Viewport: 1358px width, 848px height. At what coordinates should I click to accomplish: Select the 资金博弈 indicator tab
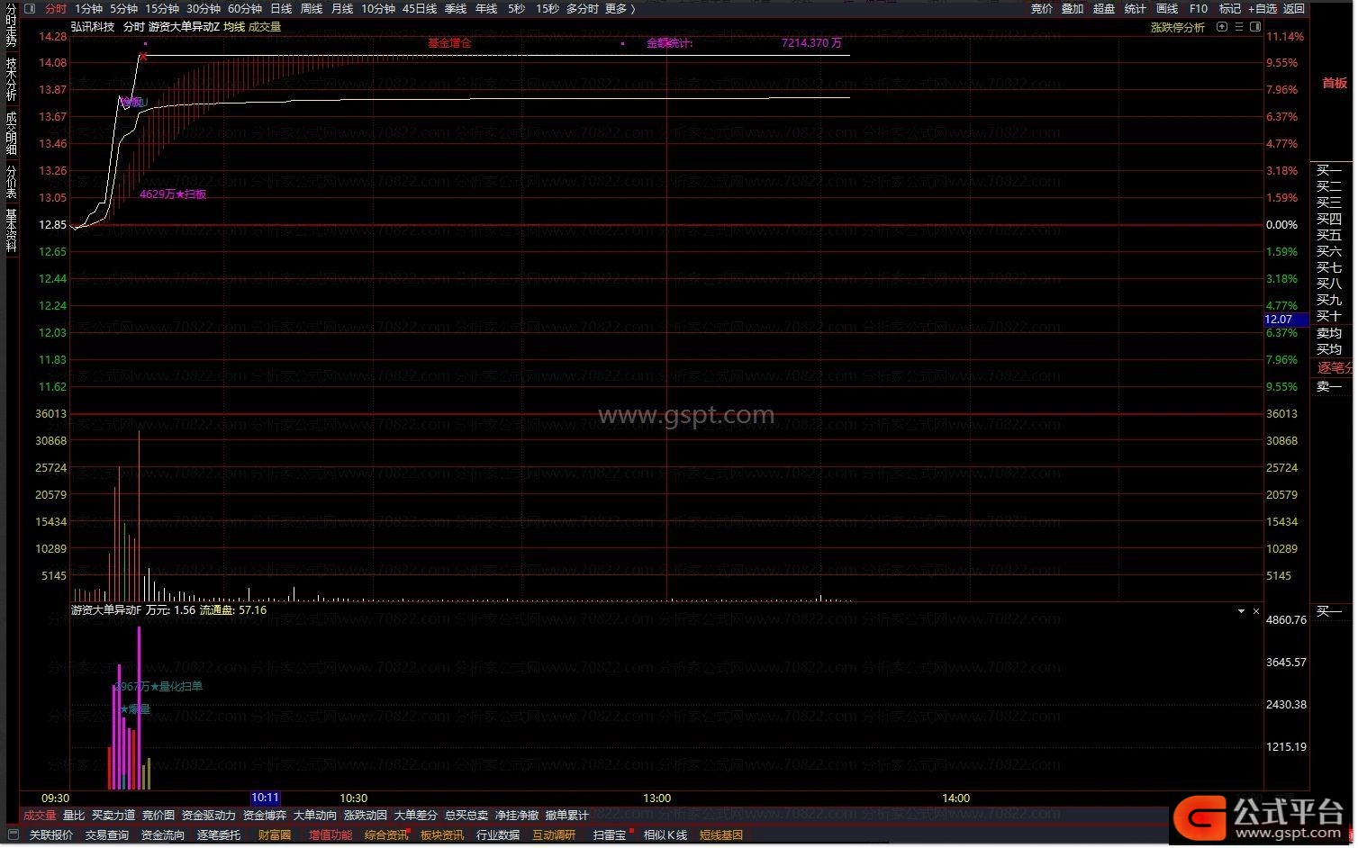tap(265, 816)
